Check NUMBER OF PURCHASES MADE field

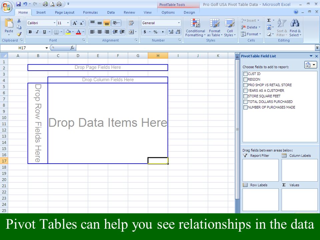[245, 107]
